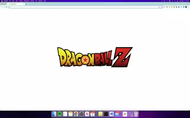Open the dark round ChatGPT-style dock icon
The image size is (190, 118).
(x=82, y=114)
